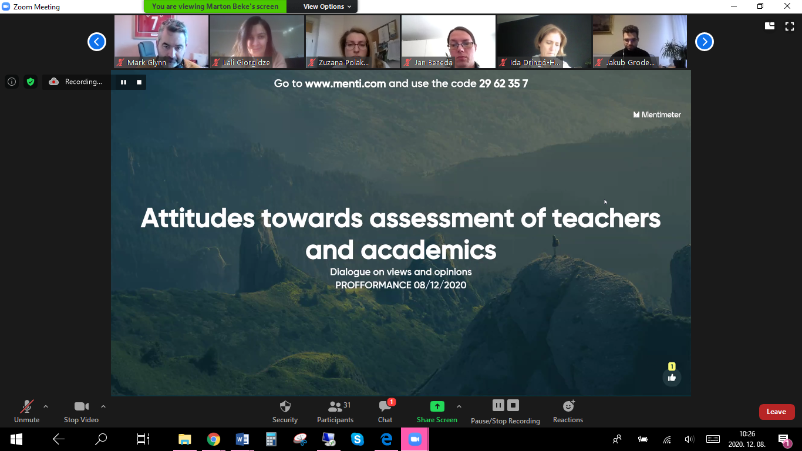Click the red Leave button

[776, 412]
